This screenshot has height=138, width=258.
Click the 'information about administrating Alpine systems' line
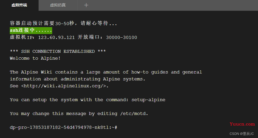(x=77, y=79)
